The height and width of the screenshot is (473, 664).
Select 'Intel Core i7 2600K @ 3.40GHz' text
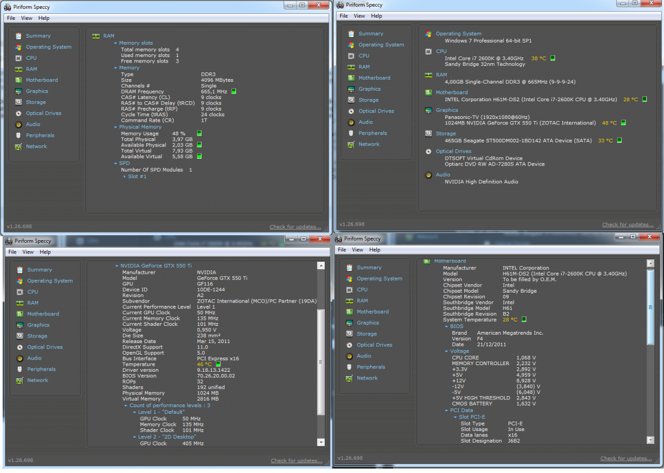click(484, 58)
